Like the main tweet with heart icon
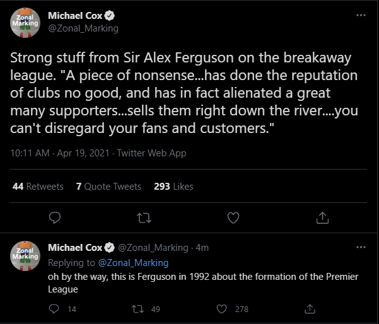 point(233,217)
